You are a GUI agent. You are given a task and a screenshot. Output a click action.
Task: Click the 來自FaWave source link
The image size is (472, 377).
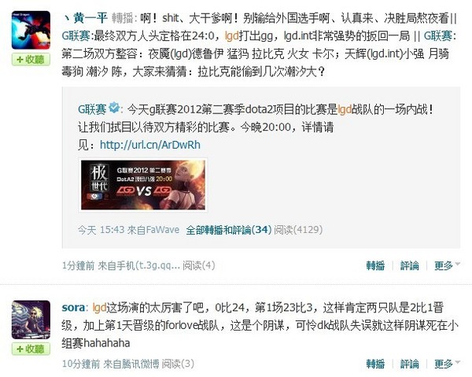[153, 230]
